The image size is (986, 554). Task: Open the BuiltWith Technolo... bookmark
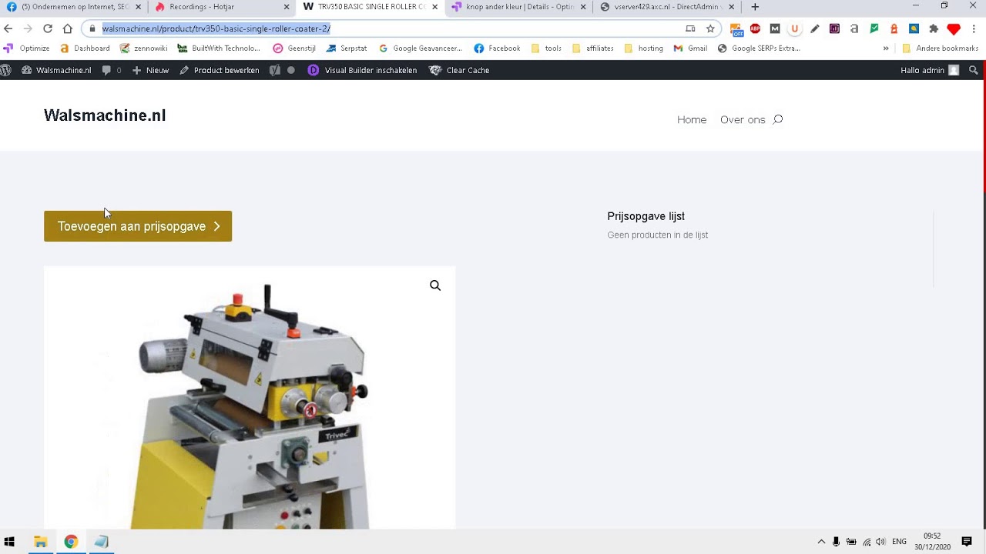(219, 48)
